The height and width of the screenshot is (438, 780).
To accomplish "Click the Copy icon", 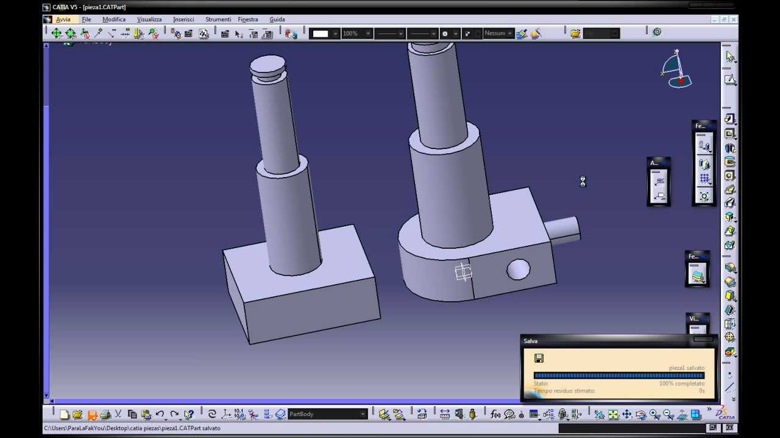I will coord(132,414).
